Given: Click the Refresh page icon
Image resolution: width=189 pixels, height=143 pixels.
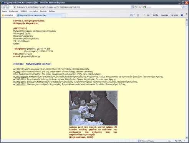Looking at the screenshot, I should [136, 7].
